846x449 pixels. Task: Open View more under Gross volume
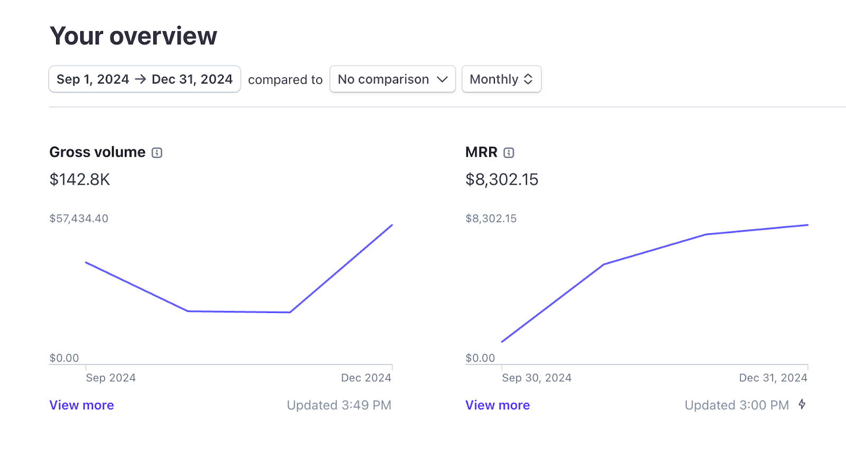[81, 405]
